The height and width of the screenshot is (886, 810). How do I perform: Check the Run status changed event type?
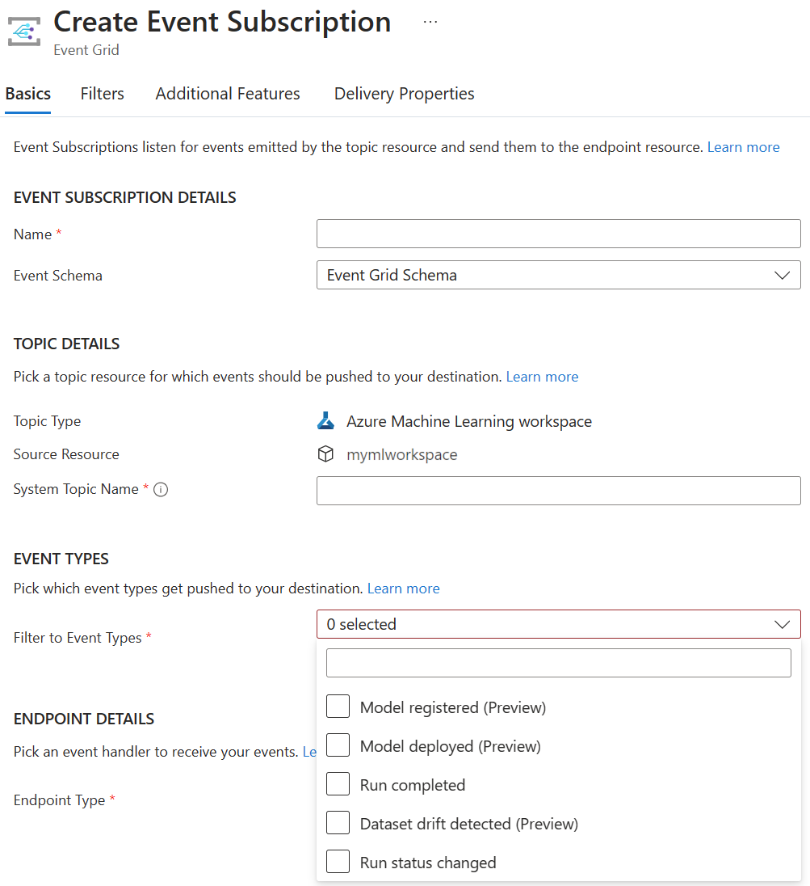pos(338,861)
